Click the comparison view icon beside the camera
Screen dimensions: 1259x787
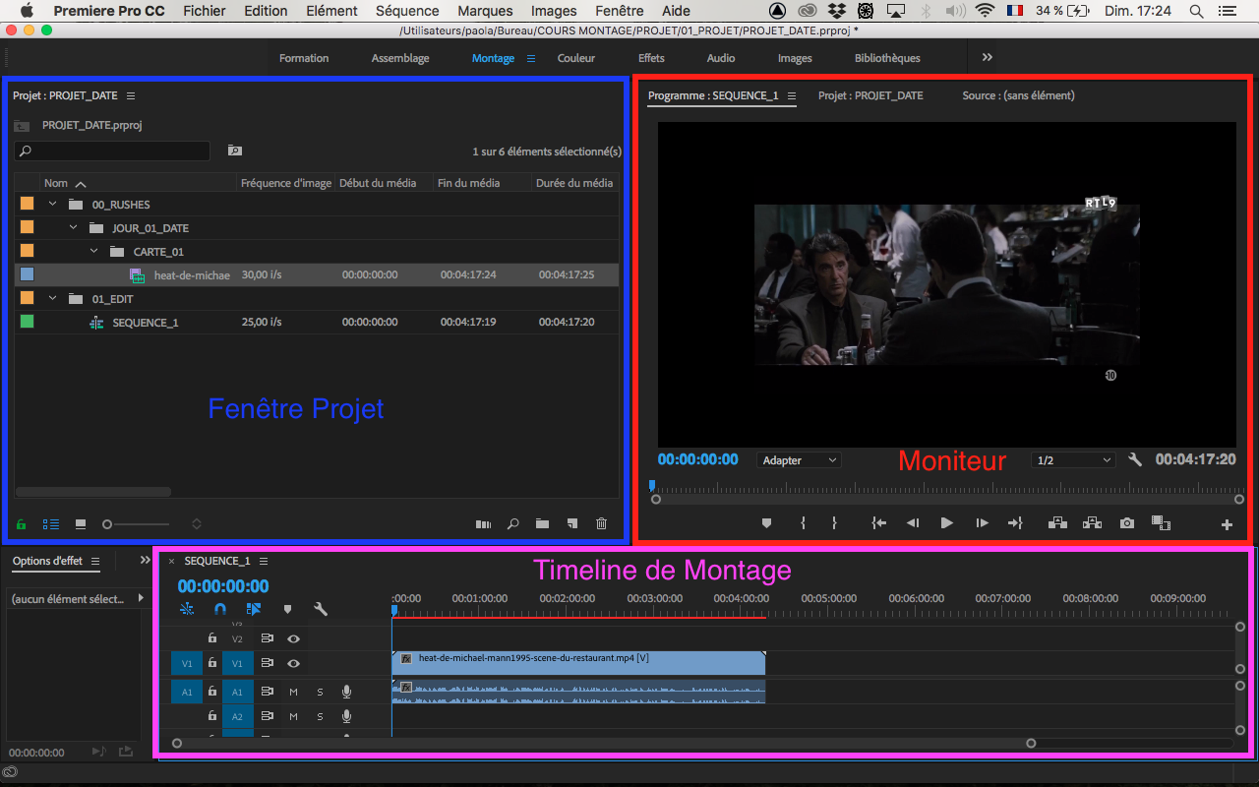click(x=1161, y=523)
